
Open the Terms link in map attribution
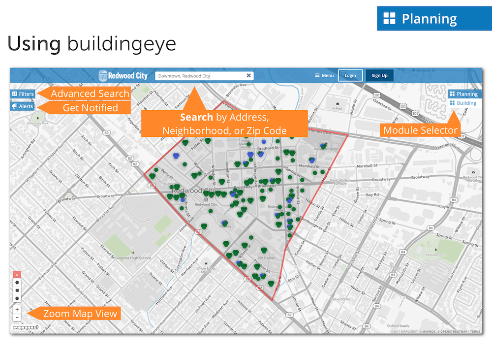coord(475,332)
